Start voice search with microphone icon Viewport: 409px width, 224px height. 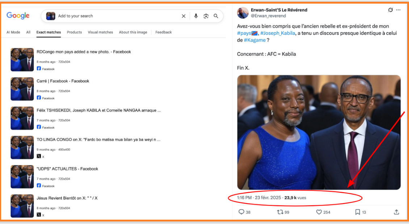[196, 16]
